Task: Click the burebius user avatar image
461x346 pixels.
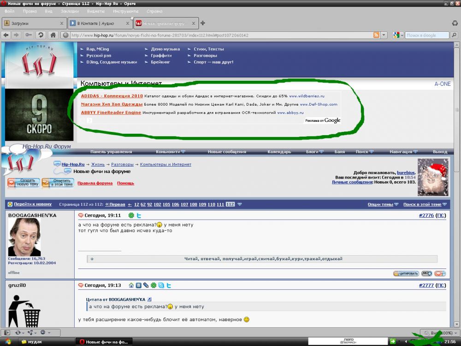Action: pos(433,177)
